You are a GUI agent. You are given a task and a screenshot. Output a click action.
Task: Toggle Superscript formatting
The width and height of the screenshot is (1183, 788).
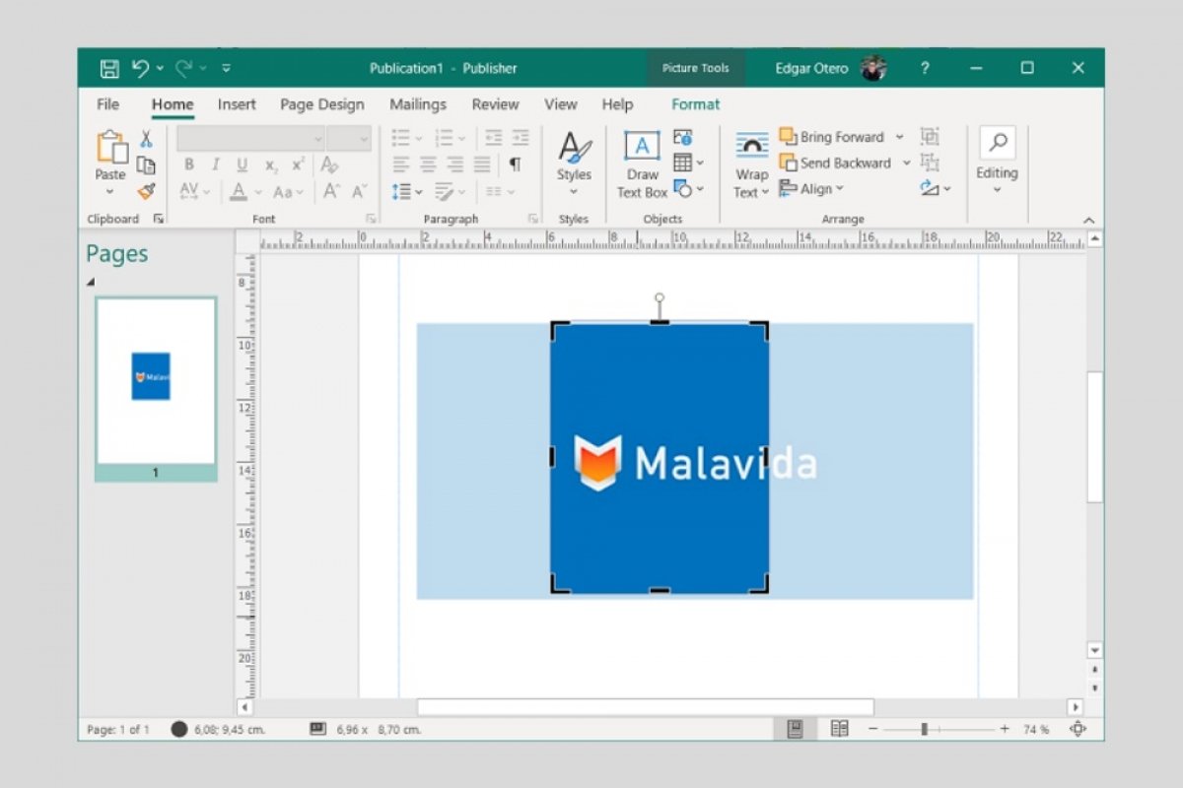click(298, 164)
